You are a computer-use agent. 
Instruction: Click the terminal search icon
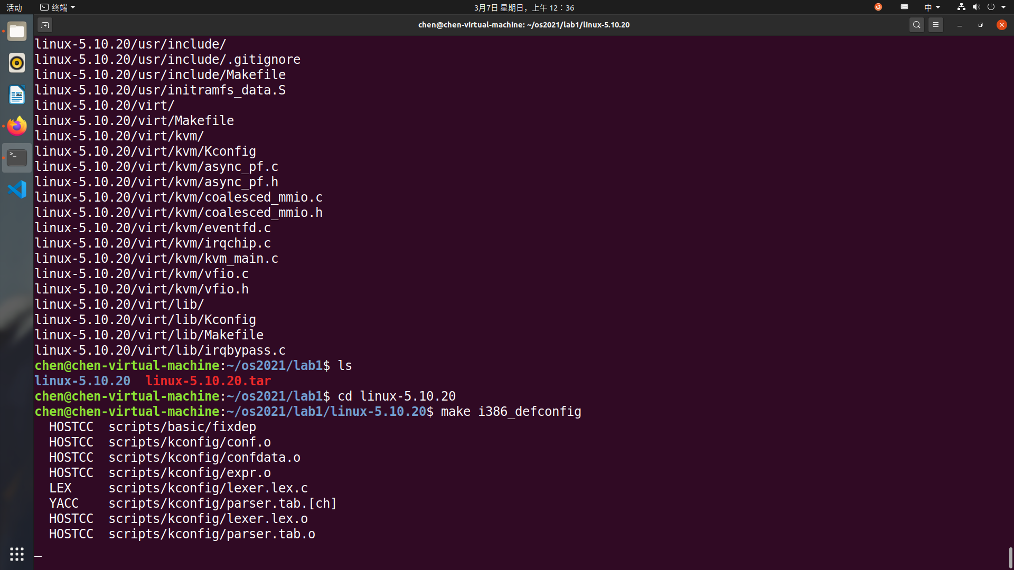(x=917, y=25)
